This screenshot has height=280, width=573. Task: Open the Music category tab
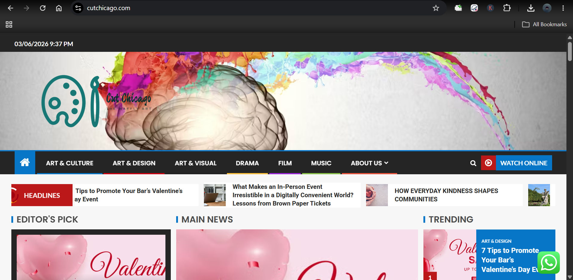point(321,163)
